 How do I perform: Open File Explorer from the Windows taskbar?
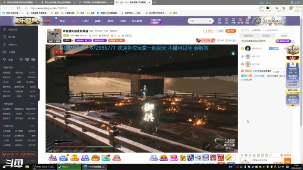click(x=27, y=167)
